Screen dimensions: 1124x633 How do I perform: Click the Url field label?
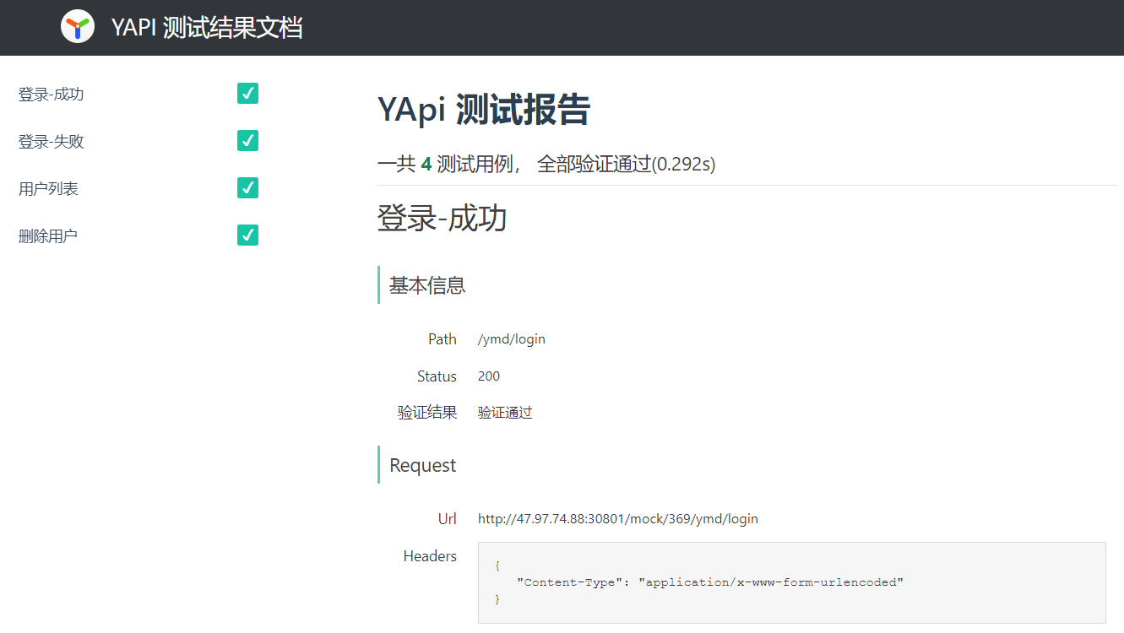pos(448,519)
